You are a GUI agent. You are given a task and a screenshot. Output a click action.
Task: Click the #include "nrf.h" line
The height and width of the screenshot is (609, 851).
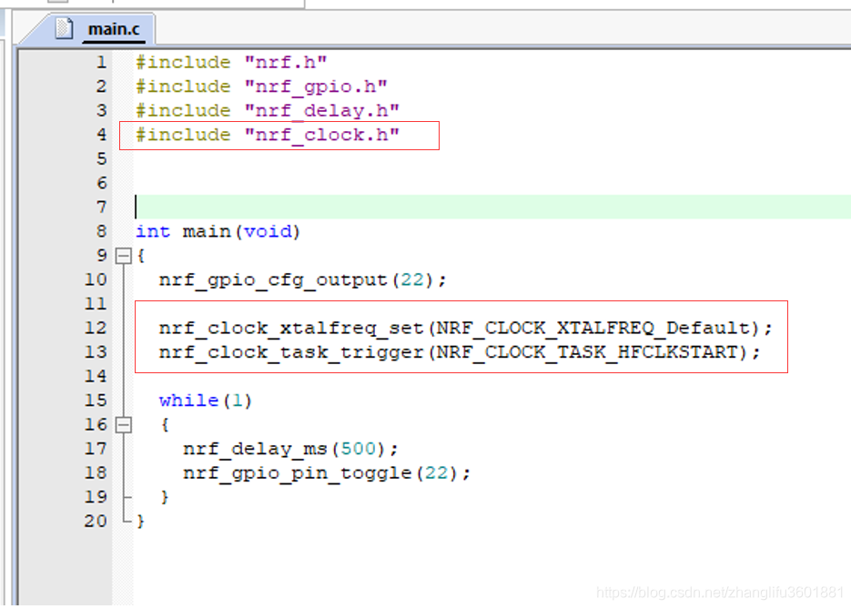click(x=231, y=63)
